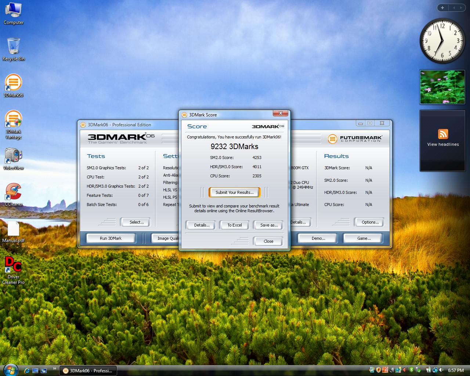This screenshot has width=470, height=376.
Task: Select the VideoView camcorder shortcut
Action: tap(13, 159)
